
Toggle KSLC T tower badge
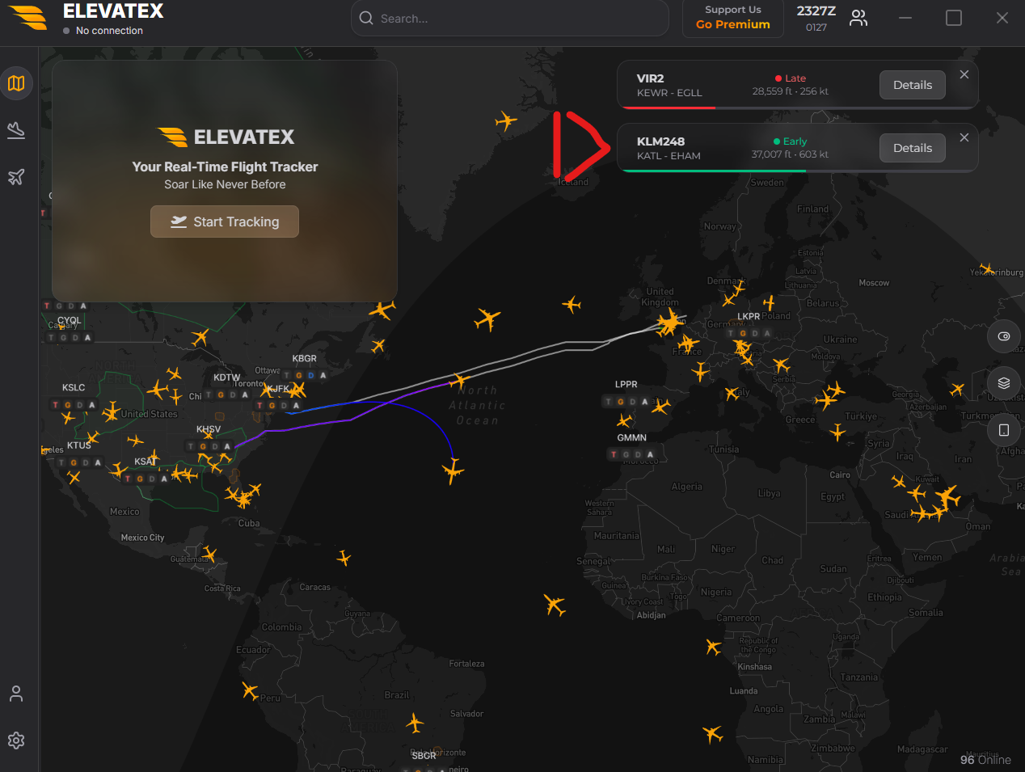point(56,405)
